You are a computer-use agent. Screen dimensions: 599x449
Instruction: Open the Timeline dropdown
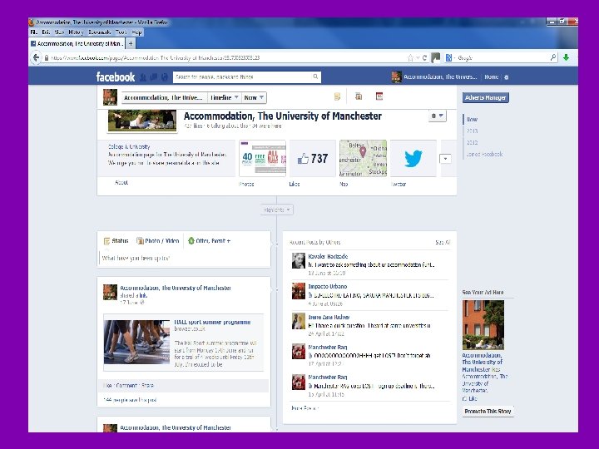[x=225, y=98]
